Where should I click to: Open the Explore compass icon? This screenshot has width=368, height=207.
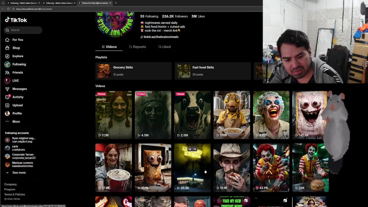pos(7,56)
